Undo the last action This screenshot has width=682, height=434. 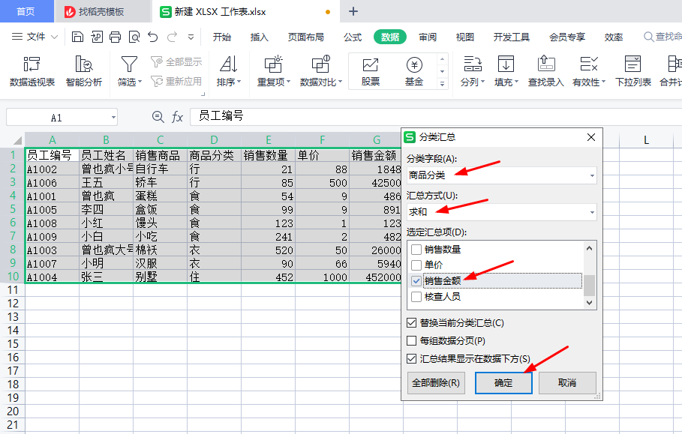tap(152, 37)
